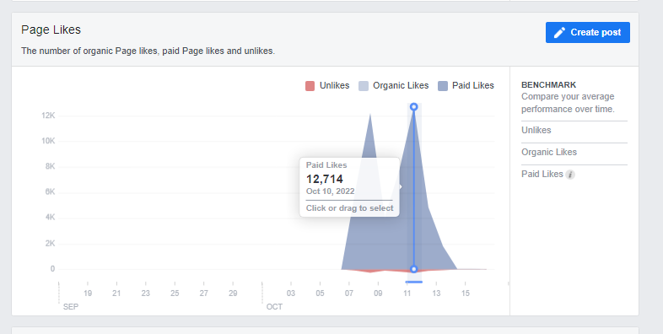Click the Unlikes legend label
The width and height of the screenshot is (663, 334).
coord(335,85)
